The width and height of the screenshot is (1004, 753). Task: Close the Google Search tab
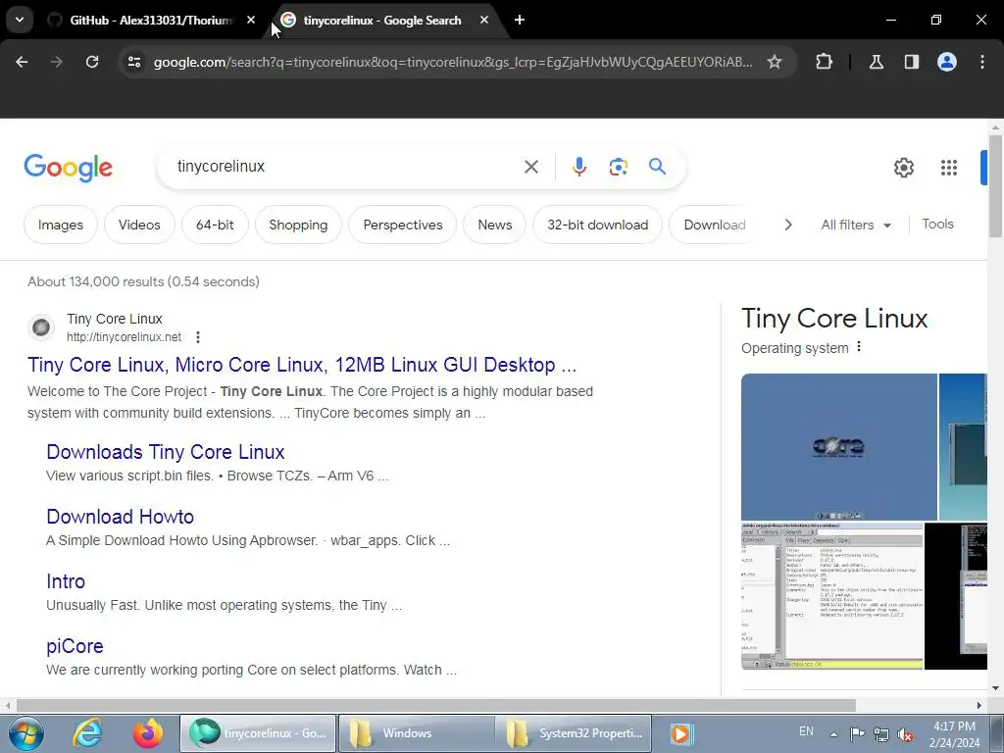[484, 20]
